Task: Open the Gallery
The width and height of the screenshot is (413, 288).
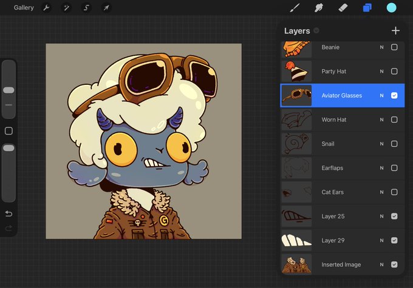Action: [x=24, y=8]
